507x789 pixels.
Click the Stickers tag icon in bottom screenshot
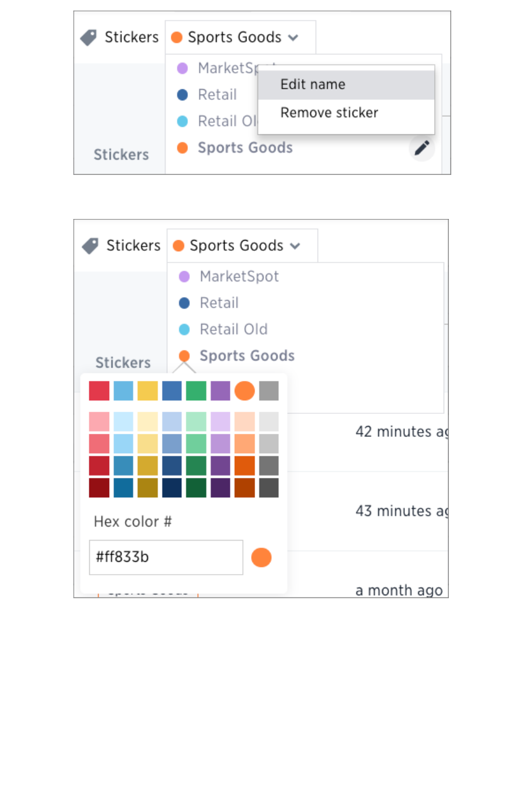[90, 246]
